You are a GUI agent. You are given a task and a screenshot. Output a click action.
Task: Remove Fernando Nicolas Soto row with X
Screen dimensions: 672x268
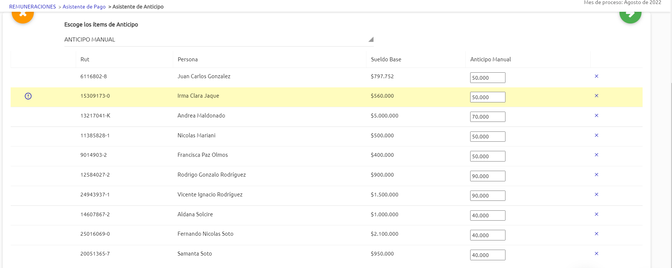pyautogui.click(x=596, y=234)
